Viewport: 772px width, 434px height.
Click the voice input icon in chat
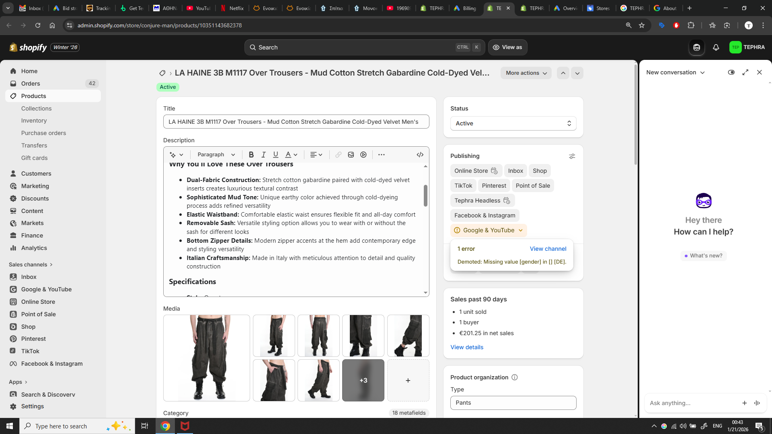(757, 403)
